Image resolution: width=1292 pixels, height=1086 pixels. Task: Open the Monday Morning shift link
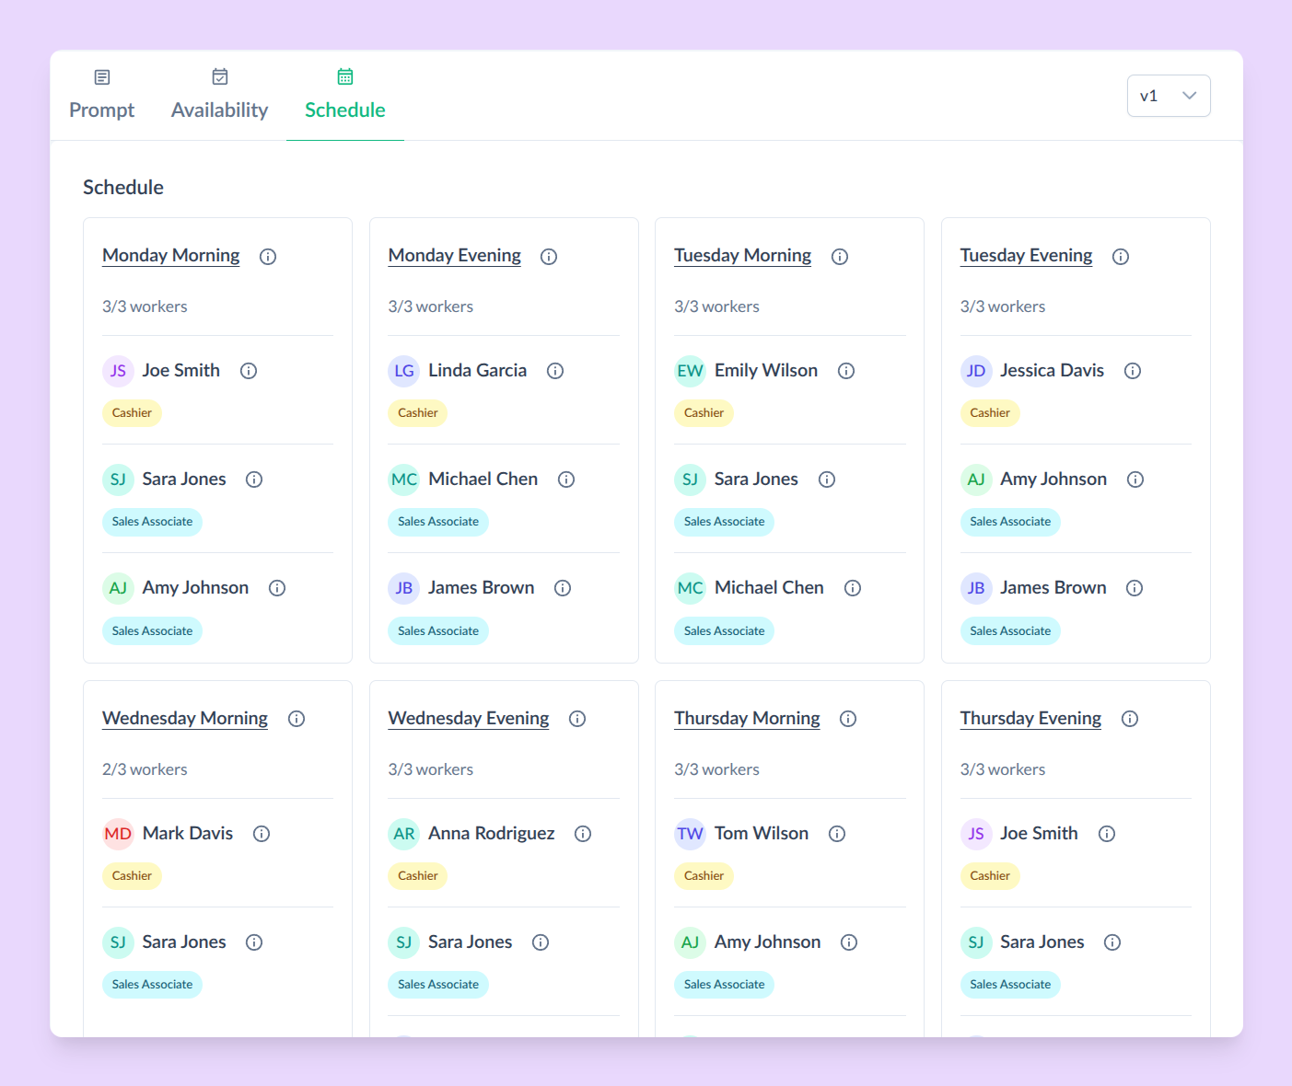171,256
